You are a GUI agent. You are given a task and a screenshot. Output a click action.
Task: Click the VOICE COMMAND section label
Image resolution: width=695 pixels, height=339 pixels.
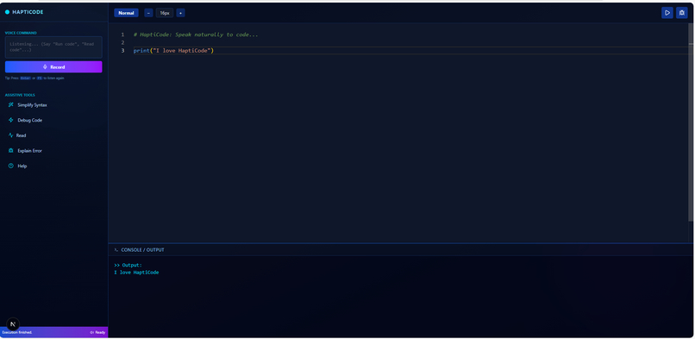[x=21, y=33]
